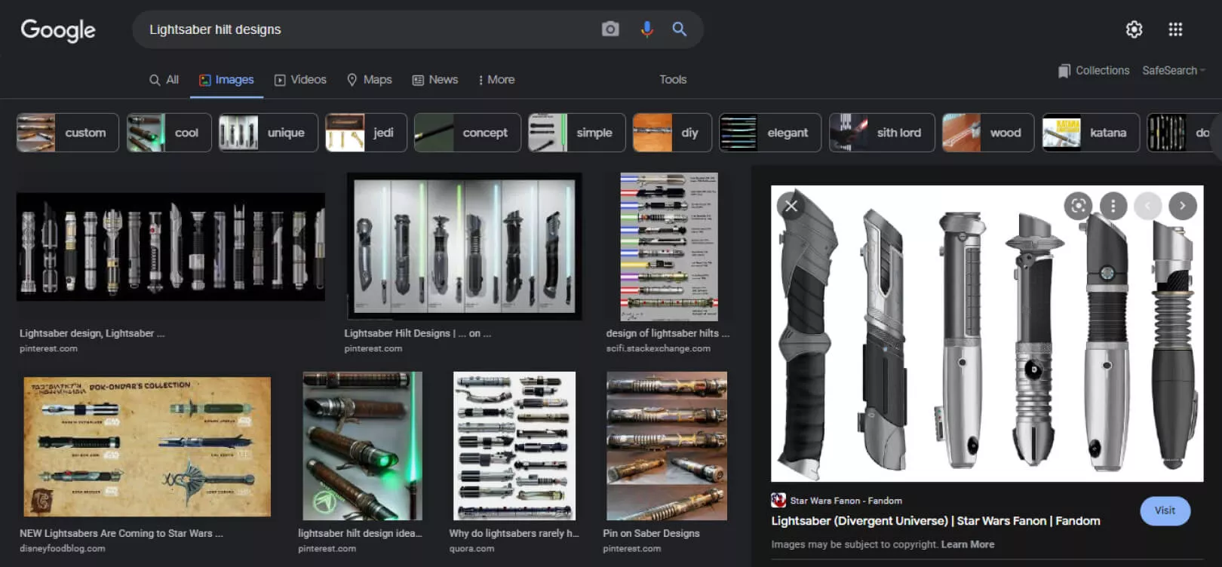Go to next preview image arrow
This screenshot has height=567, width=1222.
coord(1182,206)
